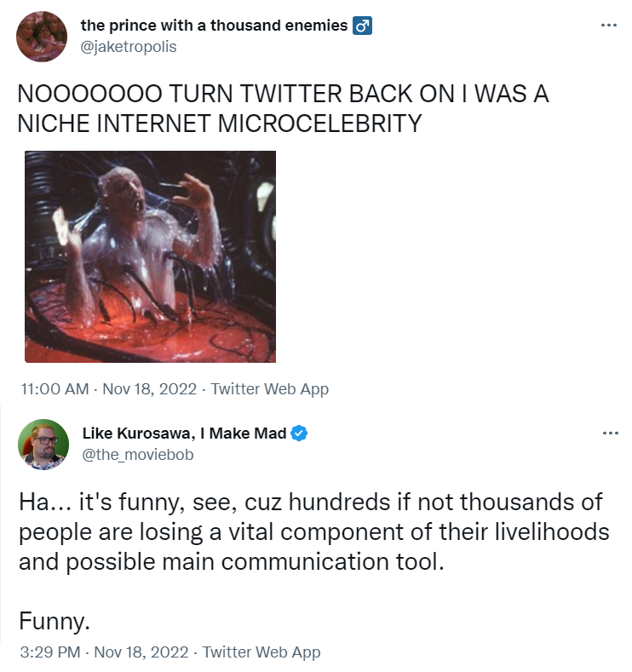Viewport: 632px width, 672px height.
Task: Open more options on jaketropolis's tweet
Action: (608, 25)
